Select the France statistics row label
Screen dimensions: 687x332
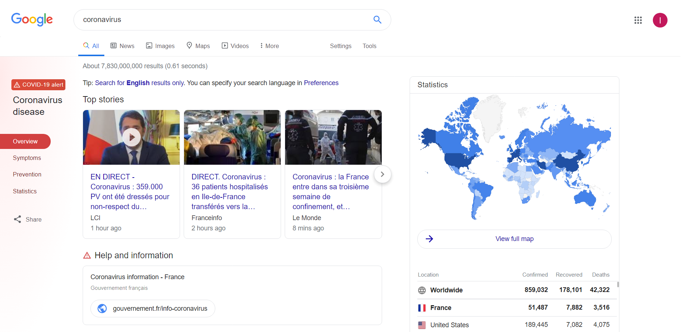(441, 308)
